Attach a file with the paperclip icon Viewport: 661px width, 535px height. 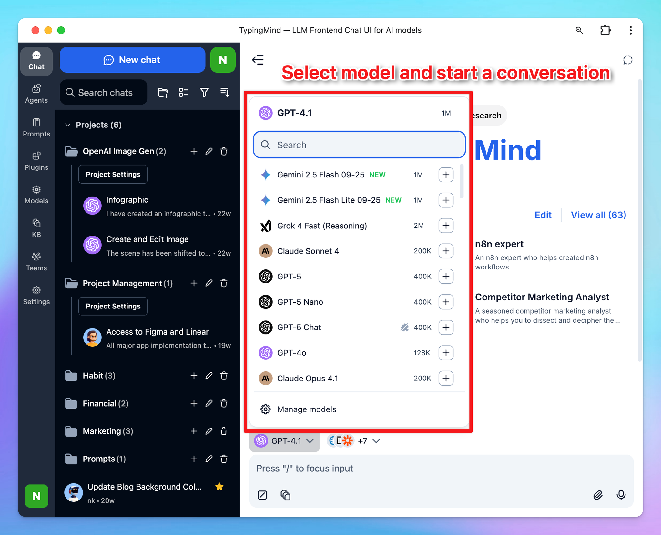click(x=598, y=495)
